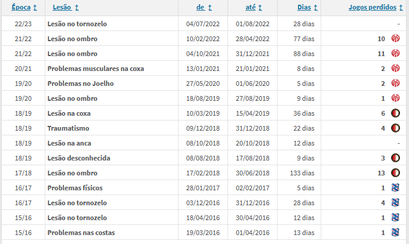The height and width of the screenshot is (244, 409).
Task: Click the Heerenveen crest in the 03/12/2016 row
Action: click(395, 203)
